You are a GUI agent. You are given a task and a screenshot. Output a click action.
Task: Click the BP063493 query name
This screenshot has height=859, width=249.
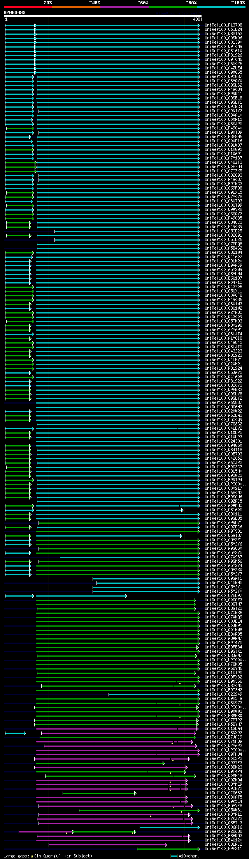pyautogui.click(x=15, y=12)
